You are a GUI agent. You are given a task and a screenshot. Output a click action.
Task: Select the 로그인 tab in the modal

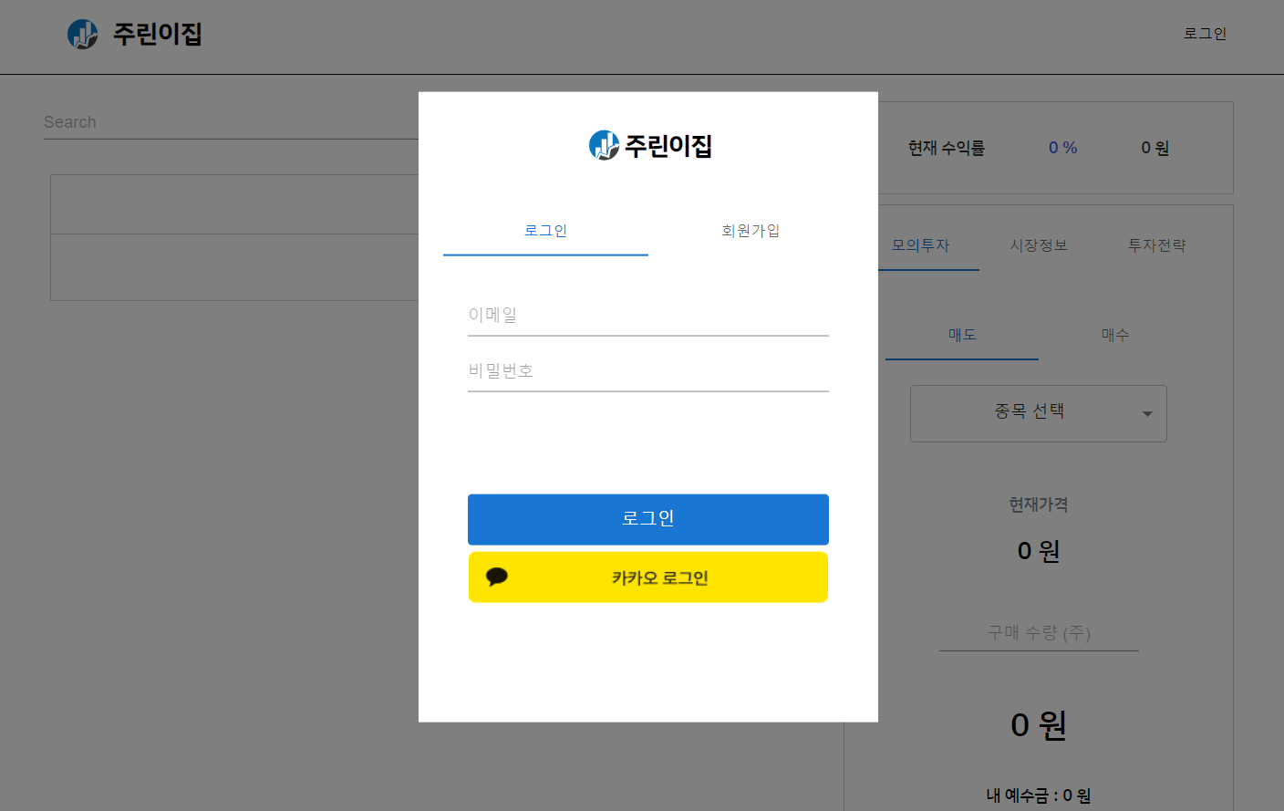[x=545, y=231]
